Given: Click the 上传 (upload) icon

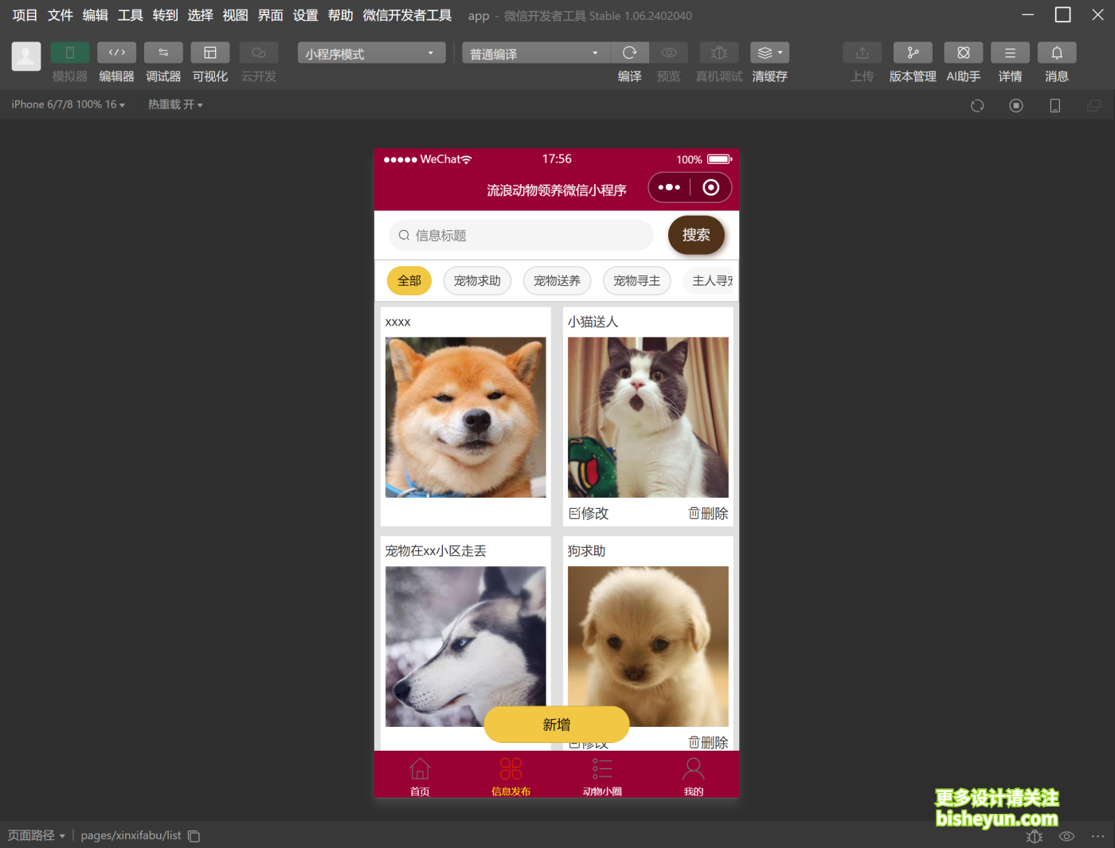Looking at the screenshot, I should (862, 53).
